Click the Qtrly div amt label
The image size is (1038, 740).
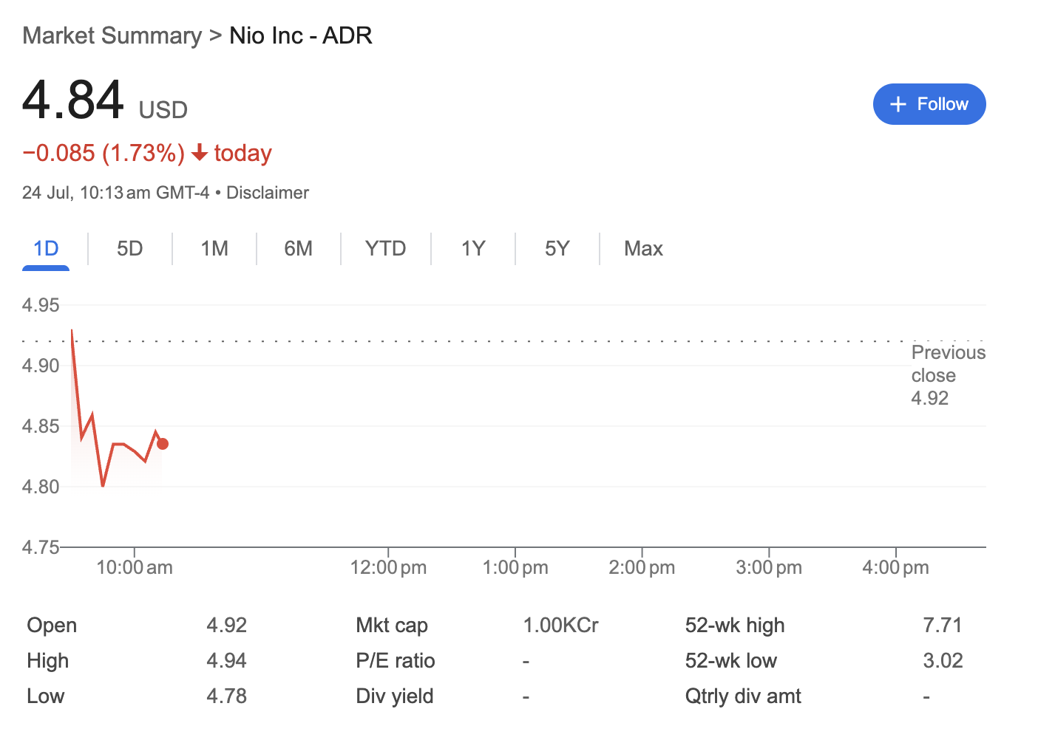pos(743,696)
